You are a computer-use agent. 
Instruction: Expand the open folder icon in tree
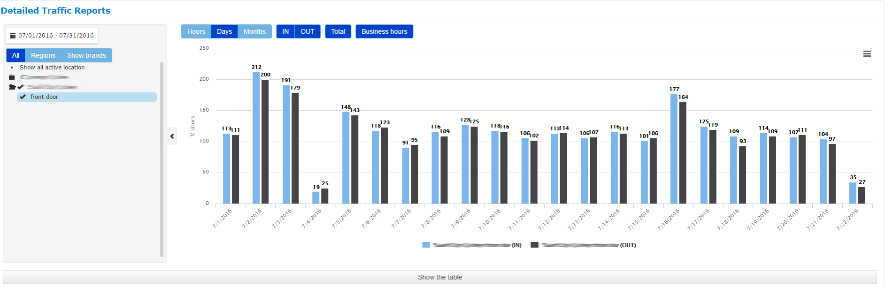point(12,87)
